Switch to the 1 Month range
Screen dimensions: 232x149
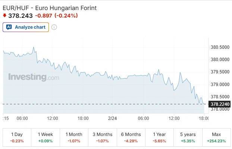click(74, 137)
